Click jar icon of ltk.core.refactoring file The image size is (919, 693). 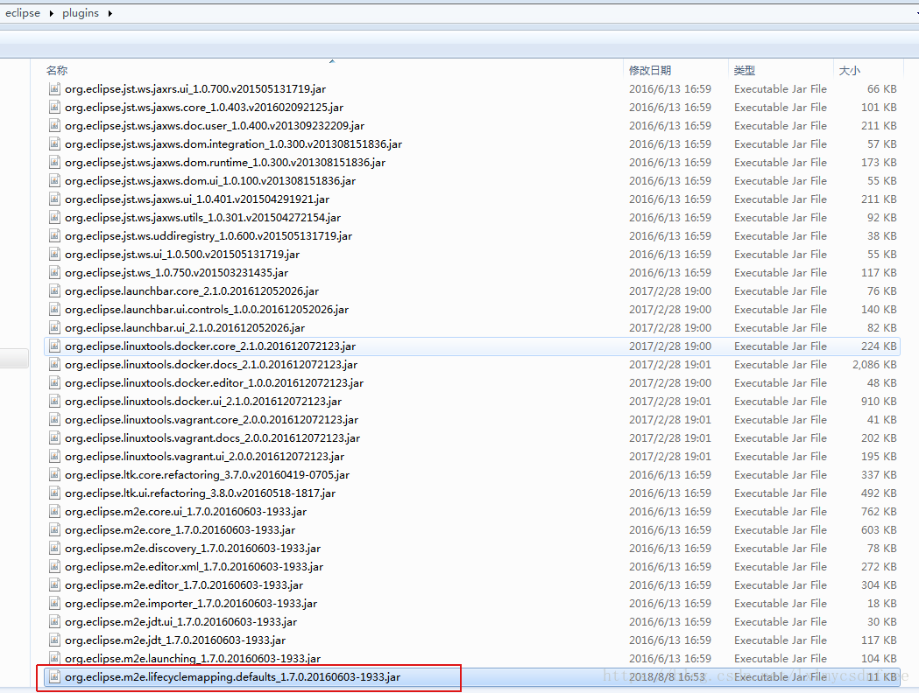pos(54,474)
